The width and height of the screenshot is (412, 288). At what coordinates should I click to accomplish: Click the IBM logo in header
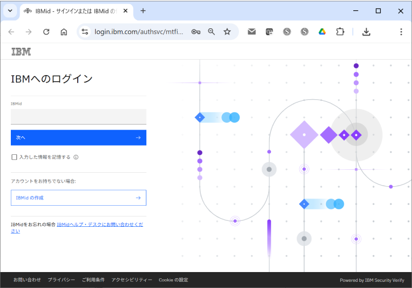(x=21, y=51)
